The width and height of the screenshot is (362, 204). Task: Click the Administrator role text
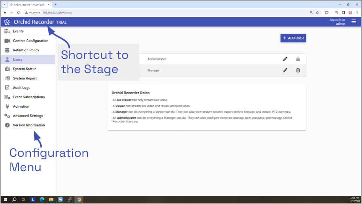tap(157, 59)
